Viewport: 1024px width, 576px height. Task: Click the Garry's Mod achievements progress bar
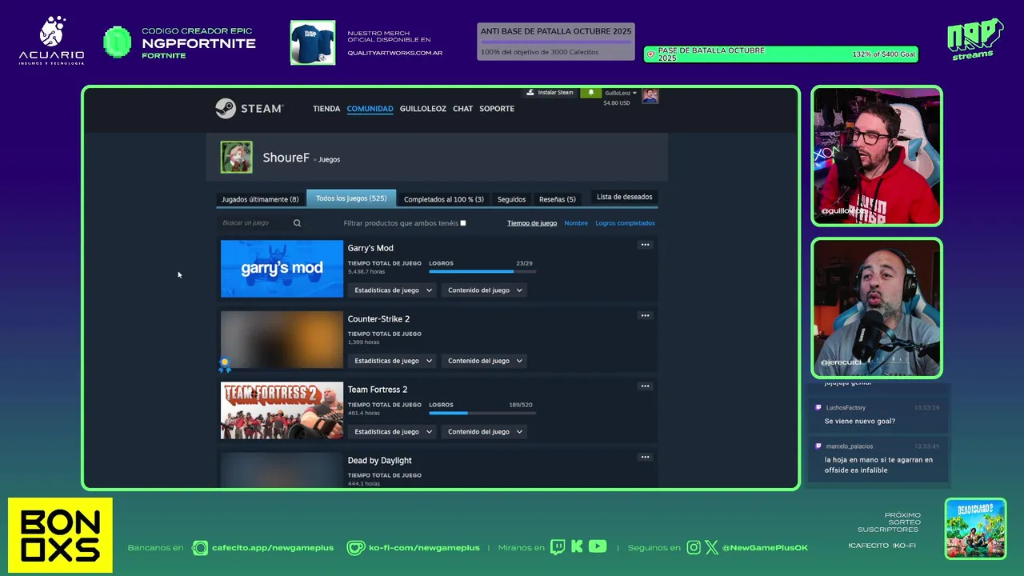(x=482, y=271)
